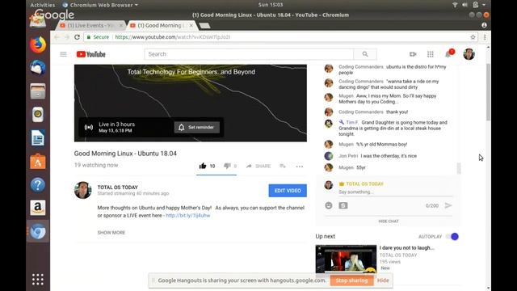Reload the page in Chromium
The image size is (517, 291).
tap(77, 37)
